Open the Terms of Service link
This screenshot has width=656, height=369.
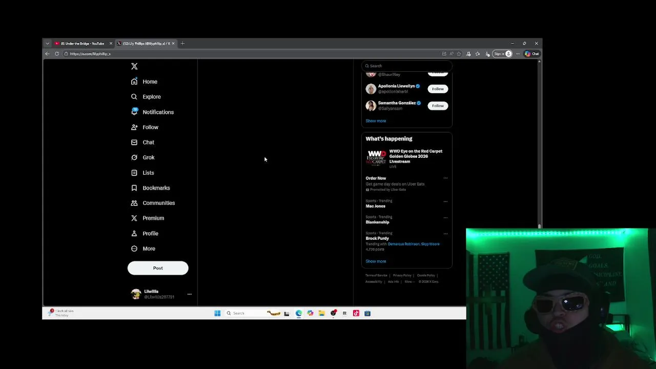[376, 275]
